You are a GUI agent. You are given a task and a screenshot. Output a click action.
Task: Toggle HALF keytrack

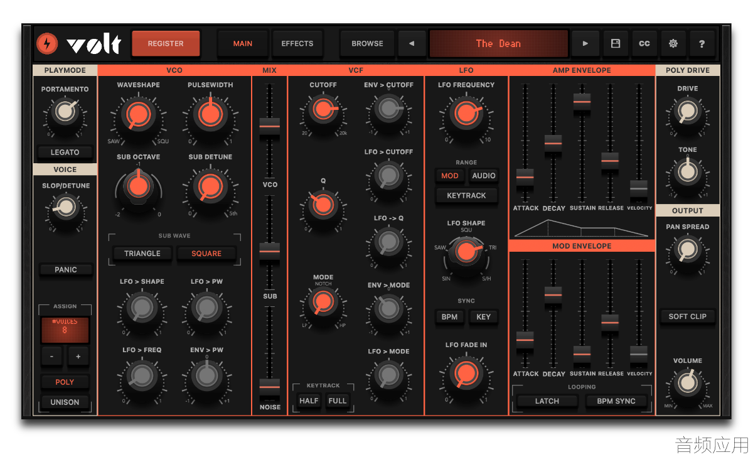(309, 401)
